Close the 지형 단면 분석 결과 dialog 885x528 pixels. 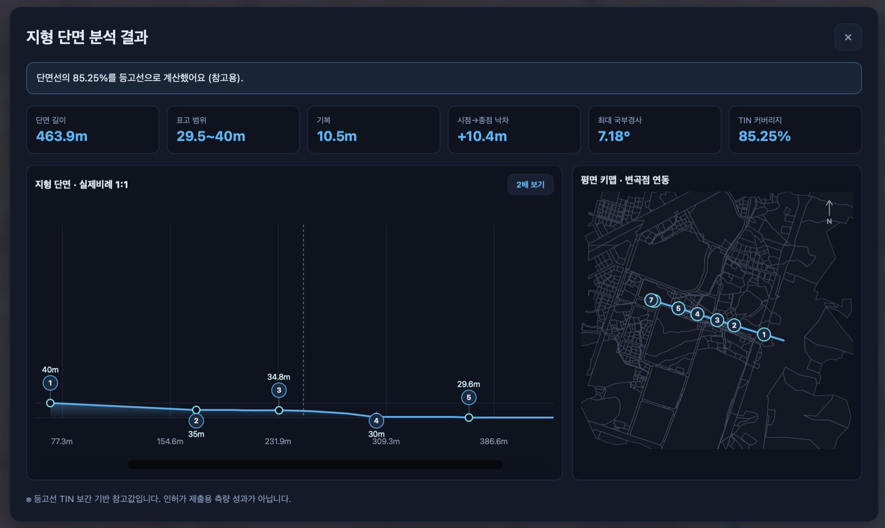[x=848, y=37]
